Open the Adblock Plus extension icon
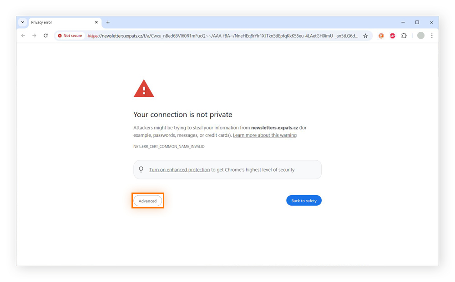The image size is (455, 282). point(392,35)
